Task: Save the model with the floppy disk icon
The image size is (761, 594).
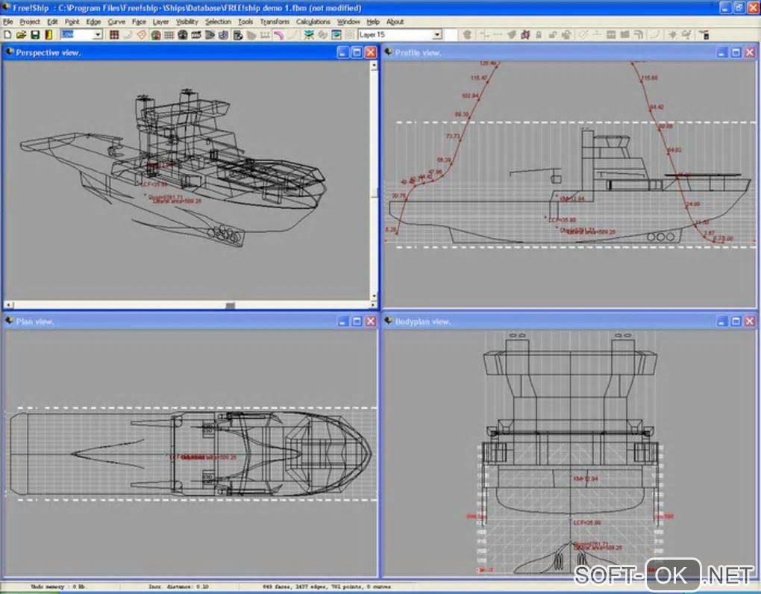Action: pos(34,34)
